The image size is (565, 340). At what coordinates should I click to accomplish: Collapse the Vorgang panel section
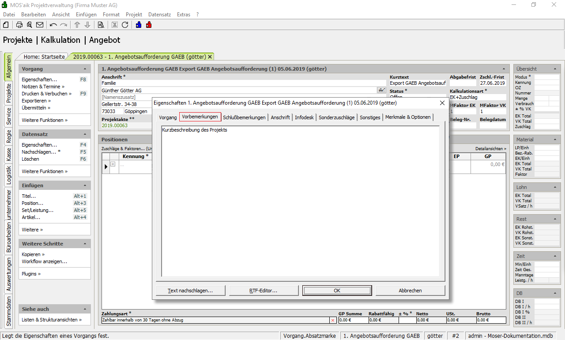[x=85, y=69]
